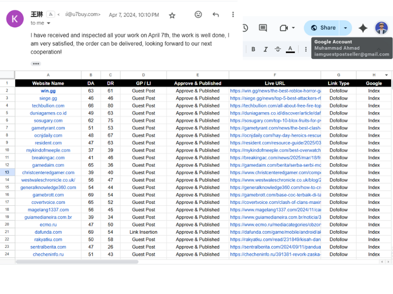Select the 'Approve & Published' header cell
Screen dimensions: 393x294
tap(197, 83)
